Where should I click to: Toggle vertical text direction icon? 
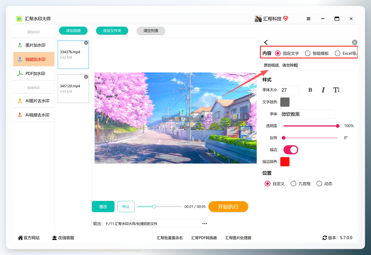336,90
